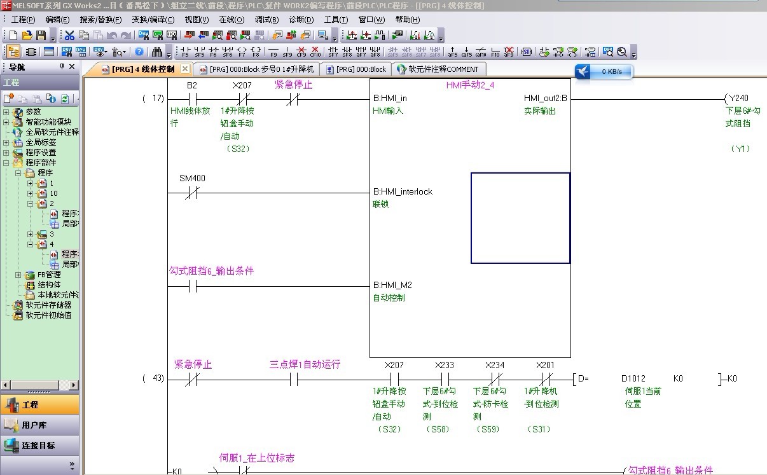Expand the 参数 tree node
This screenshot has width=767, height=475.
[x=6, y=112]
